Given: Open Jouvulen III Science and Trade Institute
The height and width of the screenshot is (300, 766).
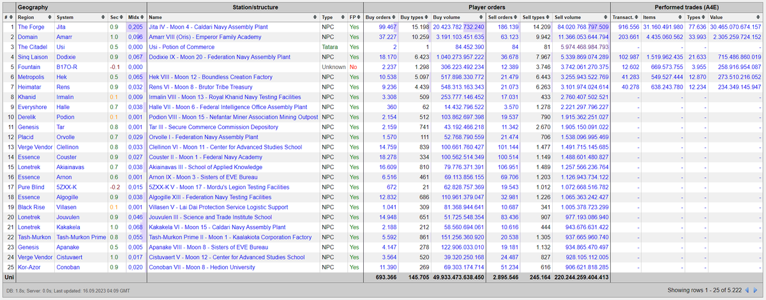Looking at the screenshot, I should point(210,217).
